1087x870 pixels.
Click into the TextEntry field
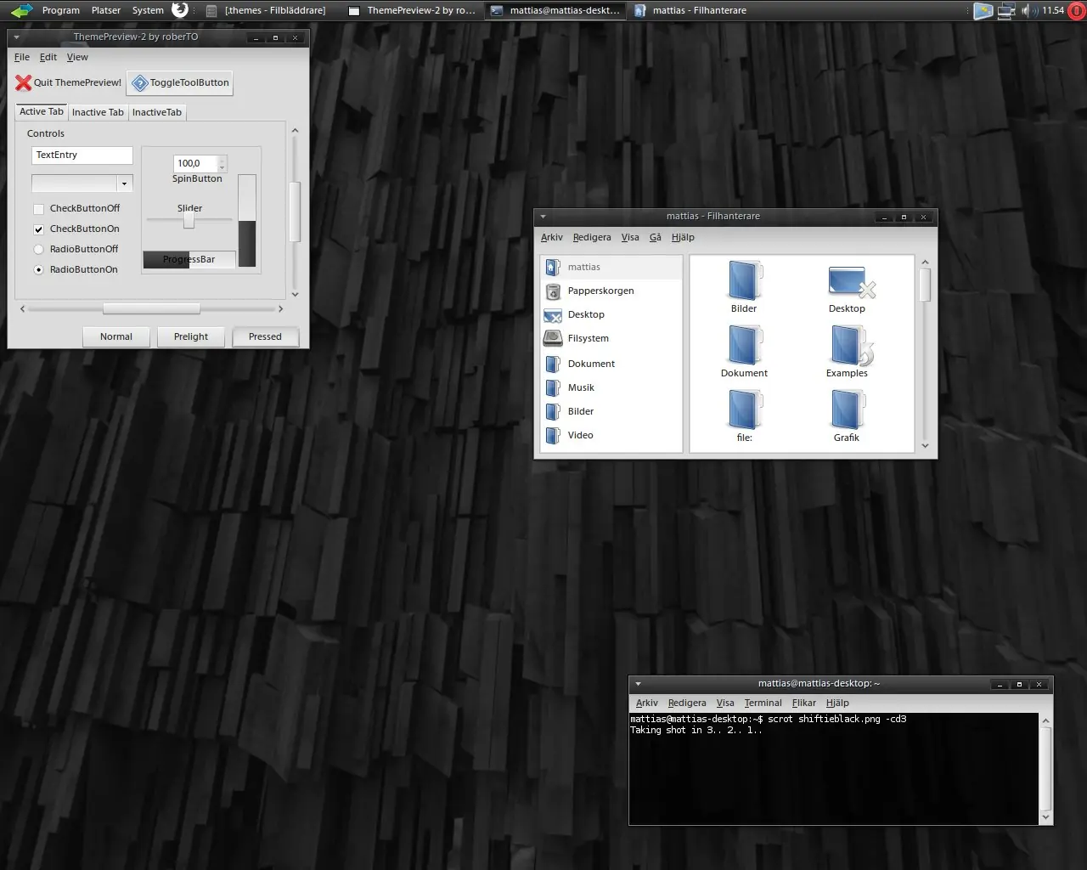tap(82, 155)
